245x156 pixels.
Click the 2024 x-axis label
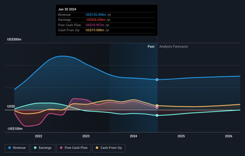pyautogui.click(x=133, y=136)
